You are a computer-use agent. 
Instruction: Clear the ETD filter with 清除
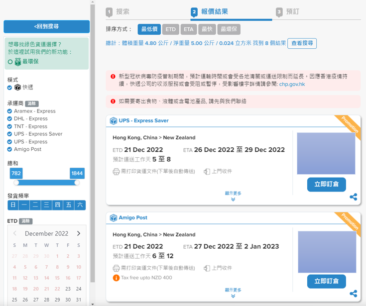(x=26, y=221)
